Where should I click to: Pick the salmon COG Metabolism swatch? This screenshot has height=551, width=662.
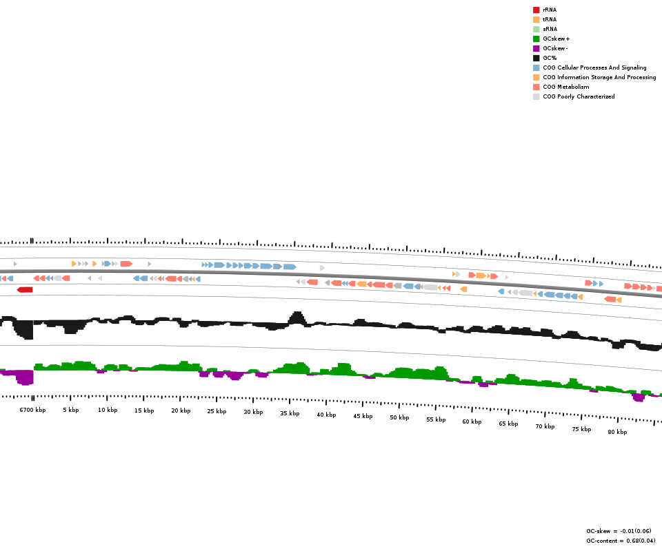pos(536,87)
